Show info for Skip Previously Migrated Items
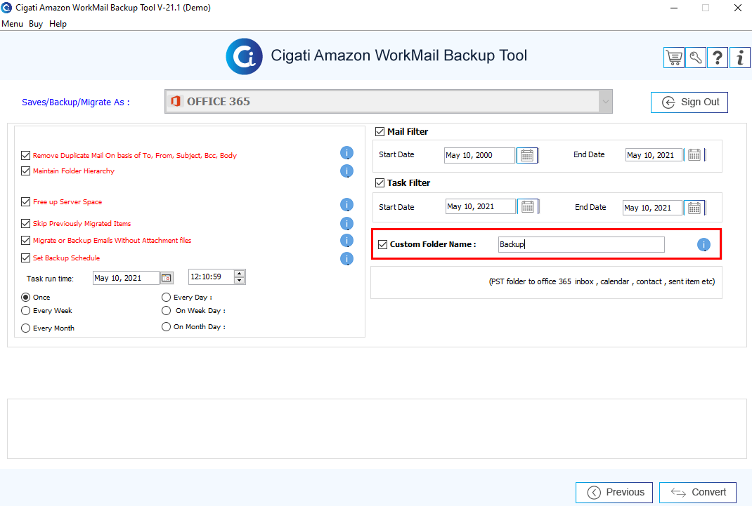 pyautogui.click(x=346, y=224)
